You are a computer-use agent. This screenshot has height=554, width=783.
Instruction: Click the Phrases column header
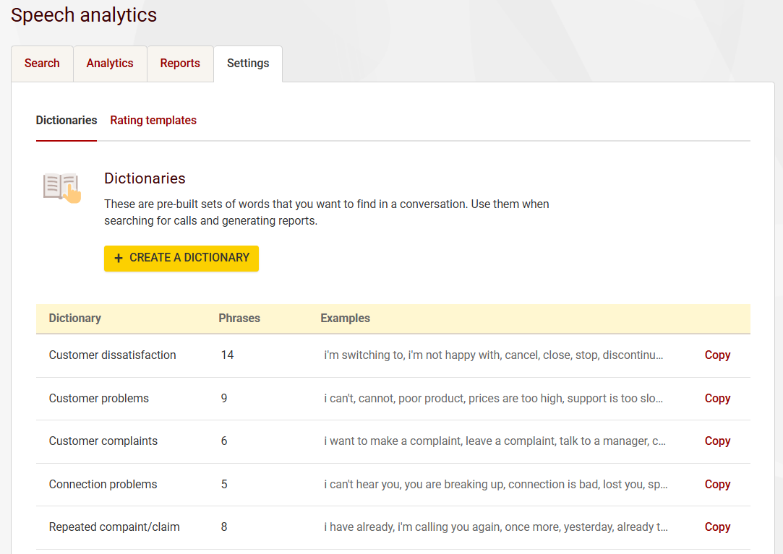coord(239,319)
